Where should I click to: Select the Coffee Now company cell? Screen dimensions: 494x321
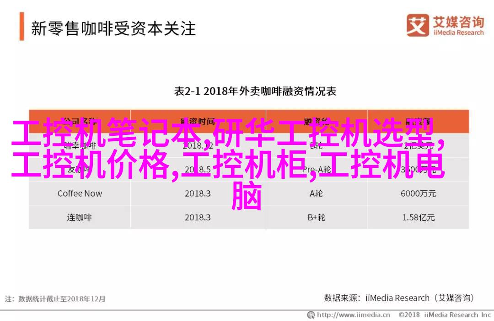(80, 193)
